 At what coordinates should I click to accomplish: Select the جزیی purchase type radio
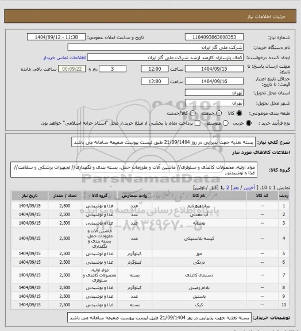[249, 123]
